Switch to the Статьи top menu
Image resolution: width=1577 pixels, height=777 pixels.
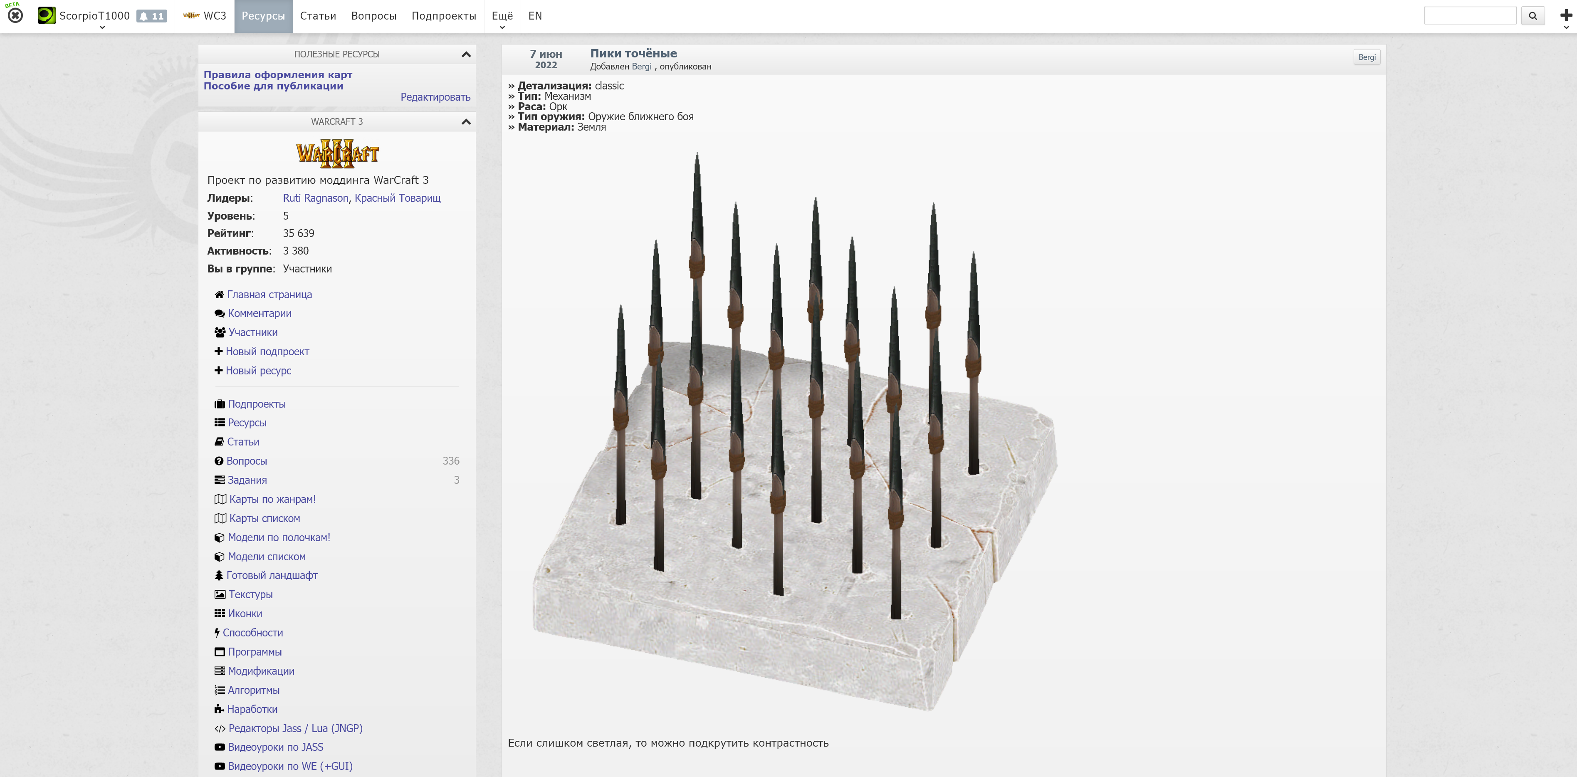click(x=318, y=16)
